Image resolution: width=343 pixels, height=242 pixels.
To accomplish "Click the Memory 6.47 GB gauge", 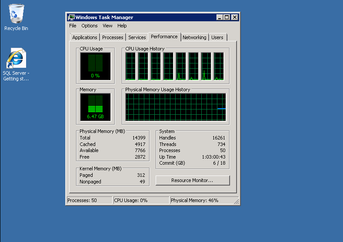I will pyautogui.click(x=95, y=107).
